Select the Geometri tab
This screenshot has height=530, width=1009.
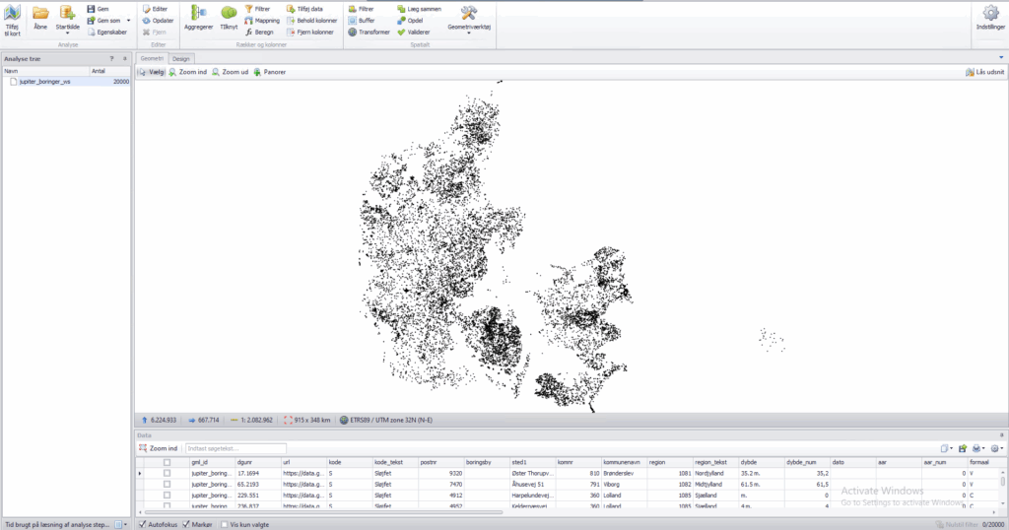(x=152, y=58)
